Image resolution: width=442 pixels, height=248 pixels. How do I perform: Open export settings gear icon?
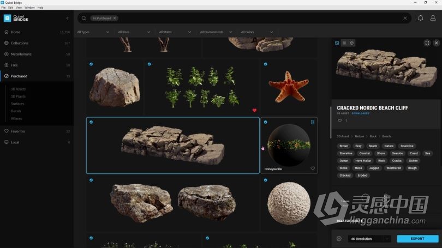point(339,239)
